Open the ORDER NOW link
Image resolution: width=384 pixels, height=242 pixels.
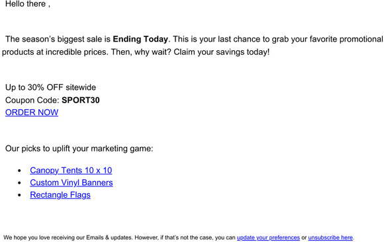tap(32, 112)
